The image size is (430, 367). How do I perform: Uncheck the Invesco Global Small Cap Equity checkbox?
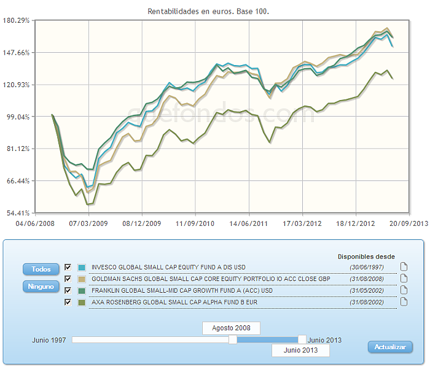pos(68,267)
